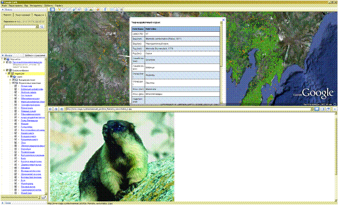Viewport: 338px width, 205px height.
Task: Click the Add Content button in Places header
Action: (35, 55)
